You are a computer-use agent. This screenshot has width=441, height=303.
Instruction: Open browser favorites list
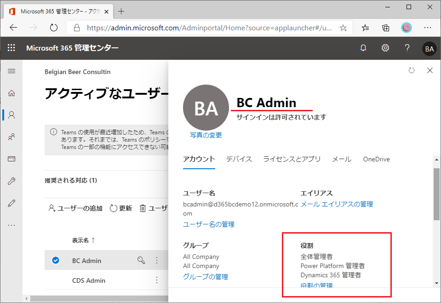tap(365, 28)
